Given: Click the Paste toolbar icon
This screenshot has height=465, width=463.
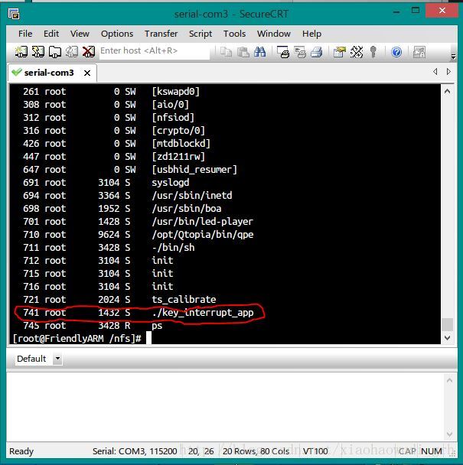Looking at the screenshot, I should coord(243,52).
